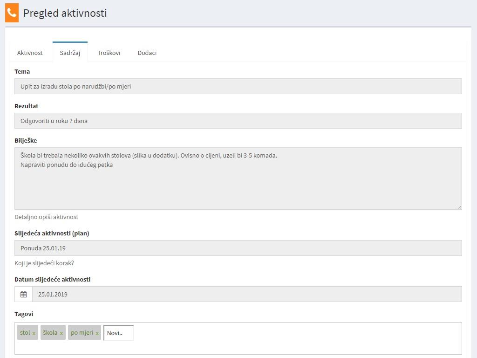Remove the 'stol' tag with its x
The width and height of the screenshot is (477, 358).
[x=34, y=333]
